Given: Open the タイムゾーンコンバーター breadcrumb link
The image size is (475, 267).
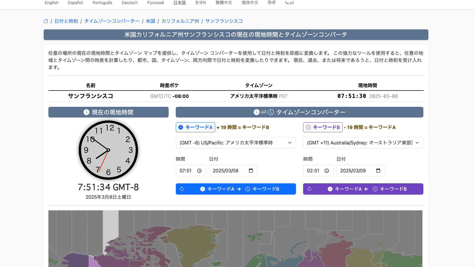Looking at the screenshot, I should point(112,21).
